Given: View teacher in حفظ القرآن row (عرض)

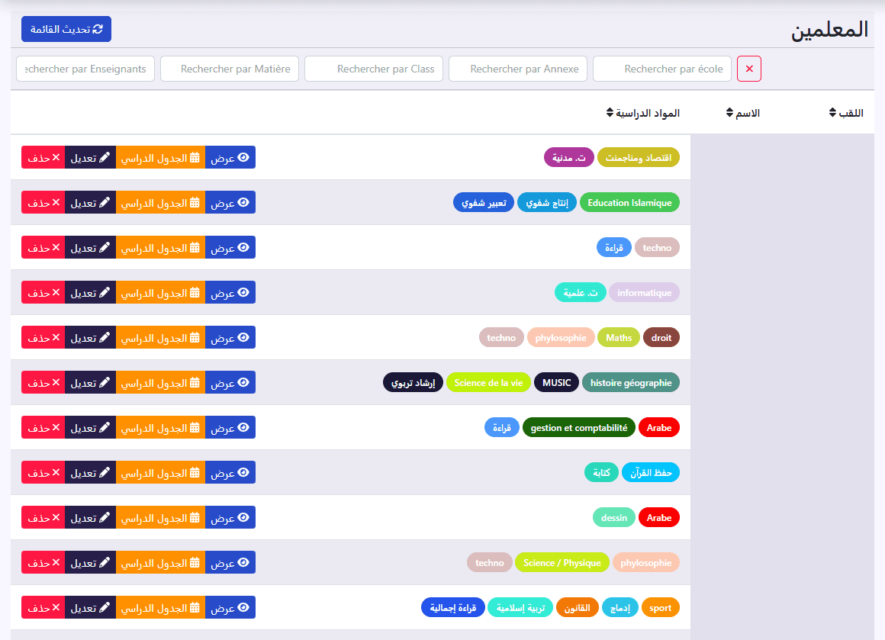Looking at the screenshot, I should (230, 472).
